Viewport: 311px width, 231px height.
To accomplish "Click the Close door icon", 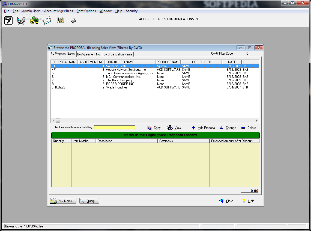I will coord(221,201).
